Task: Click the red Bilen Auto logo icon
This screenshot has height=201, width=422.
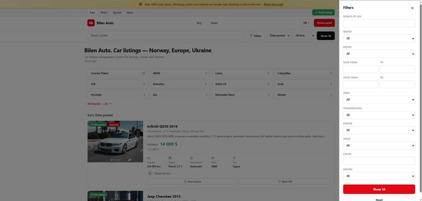Action: [x=91, y=23]
